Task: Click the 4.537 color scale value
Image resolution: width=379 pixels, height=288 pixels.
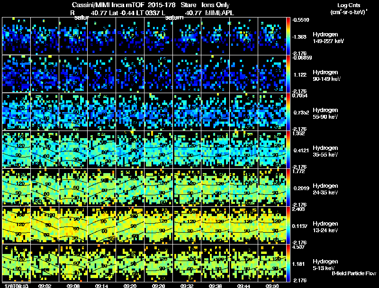Action: [298, 247]
